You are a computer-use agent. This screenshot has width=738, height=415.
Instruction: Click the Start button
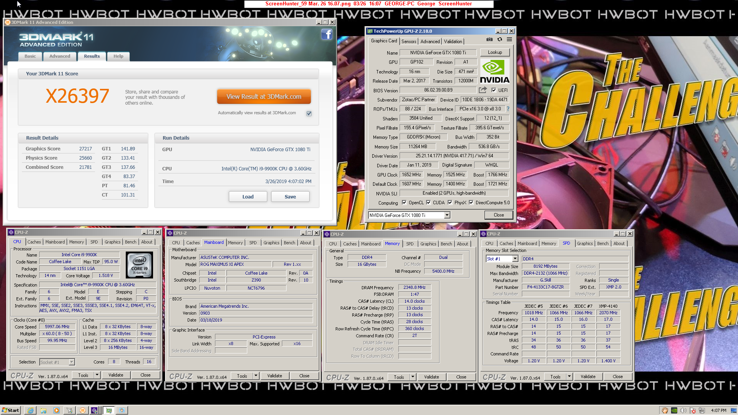pos(10,410)
